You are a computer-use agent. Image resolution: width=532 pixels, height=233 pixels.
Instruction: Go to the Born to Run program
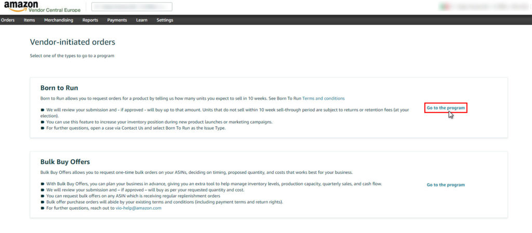445,108
